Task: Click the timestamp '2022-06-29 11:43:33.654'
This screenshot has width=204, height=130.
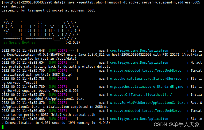Action: [x=23, y=63]
